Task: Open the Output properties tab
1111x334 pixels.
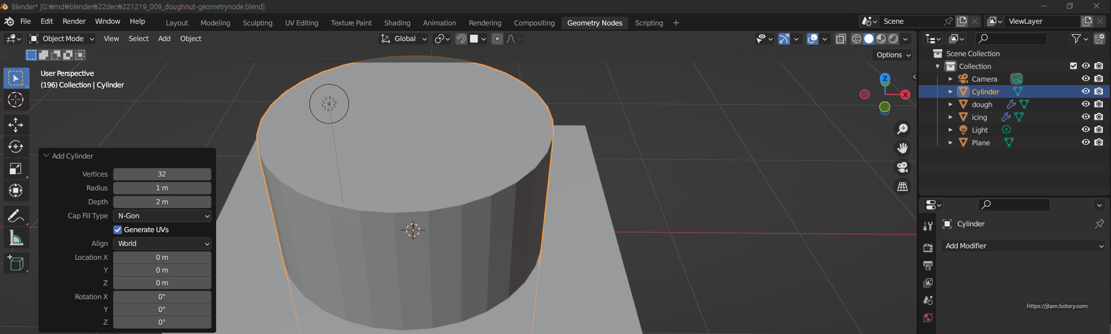Action: (928, 265)
